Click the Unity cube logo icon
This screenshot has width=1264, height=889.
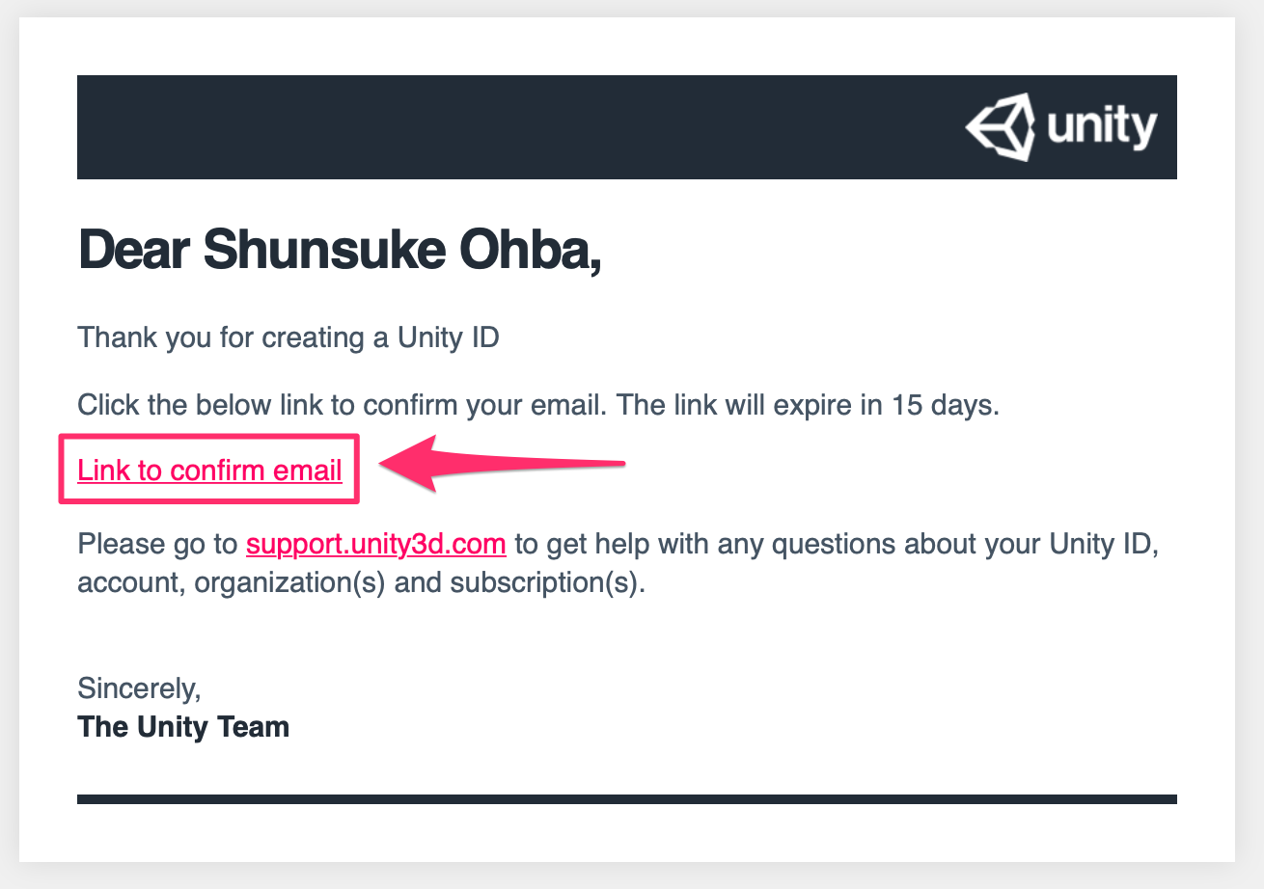pyautogui.click(x=1001, y=127)
